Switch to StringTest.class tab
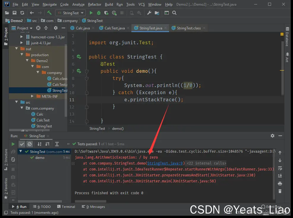 click(x=189, y=28)
